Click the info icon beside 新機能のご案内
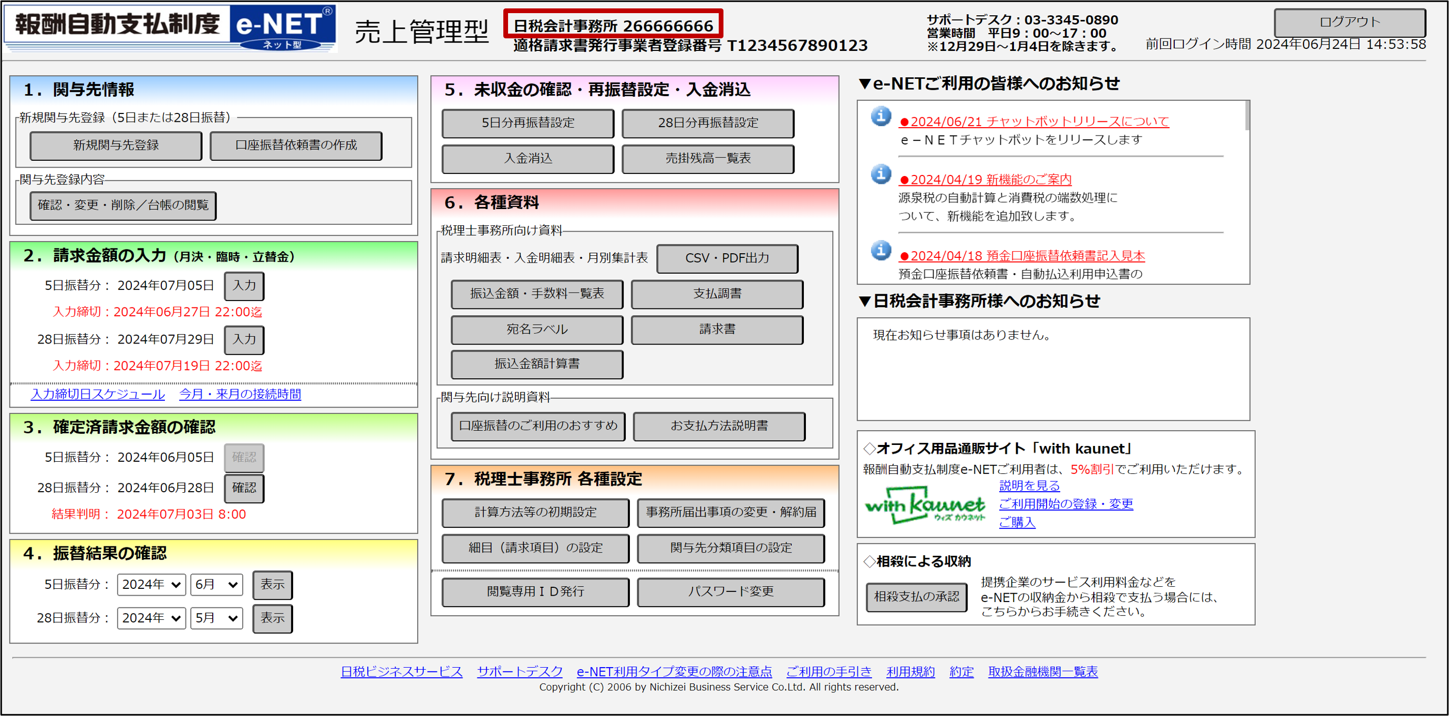This screenshot has height=716, width=1449. pyautogui.click(x=881, y=174)
